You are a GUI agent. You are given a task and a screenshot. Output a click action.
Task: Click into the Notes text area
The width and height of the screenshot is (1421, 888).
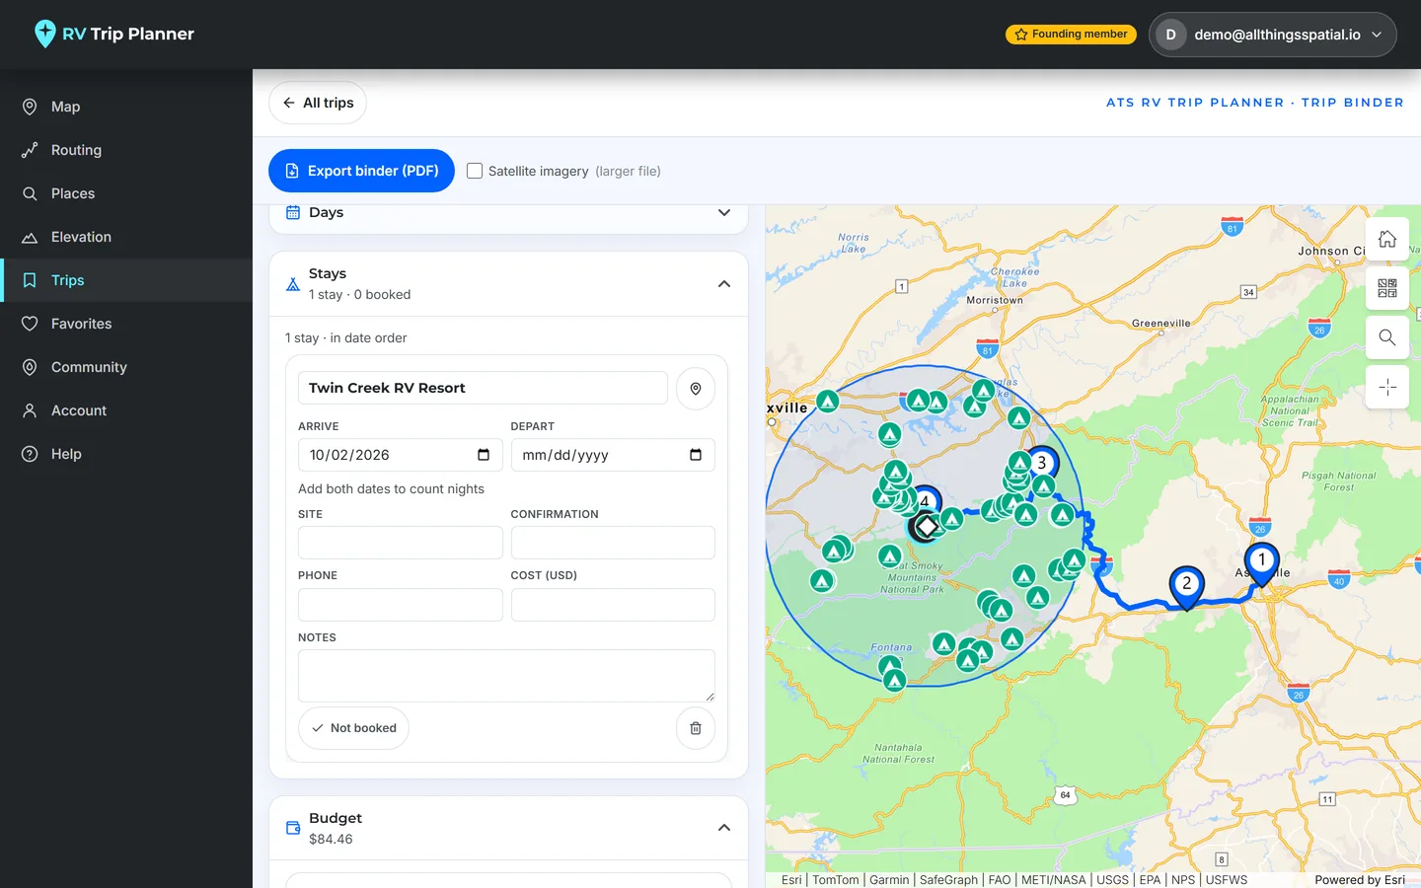pyautogui.click(x=506, y=676)
